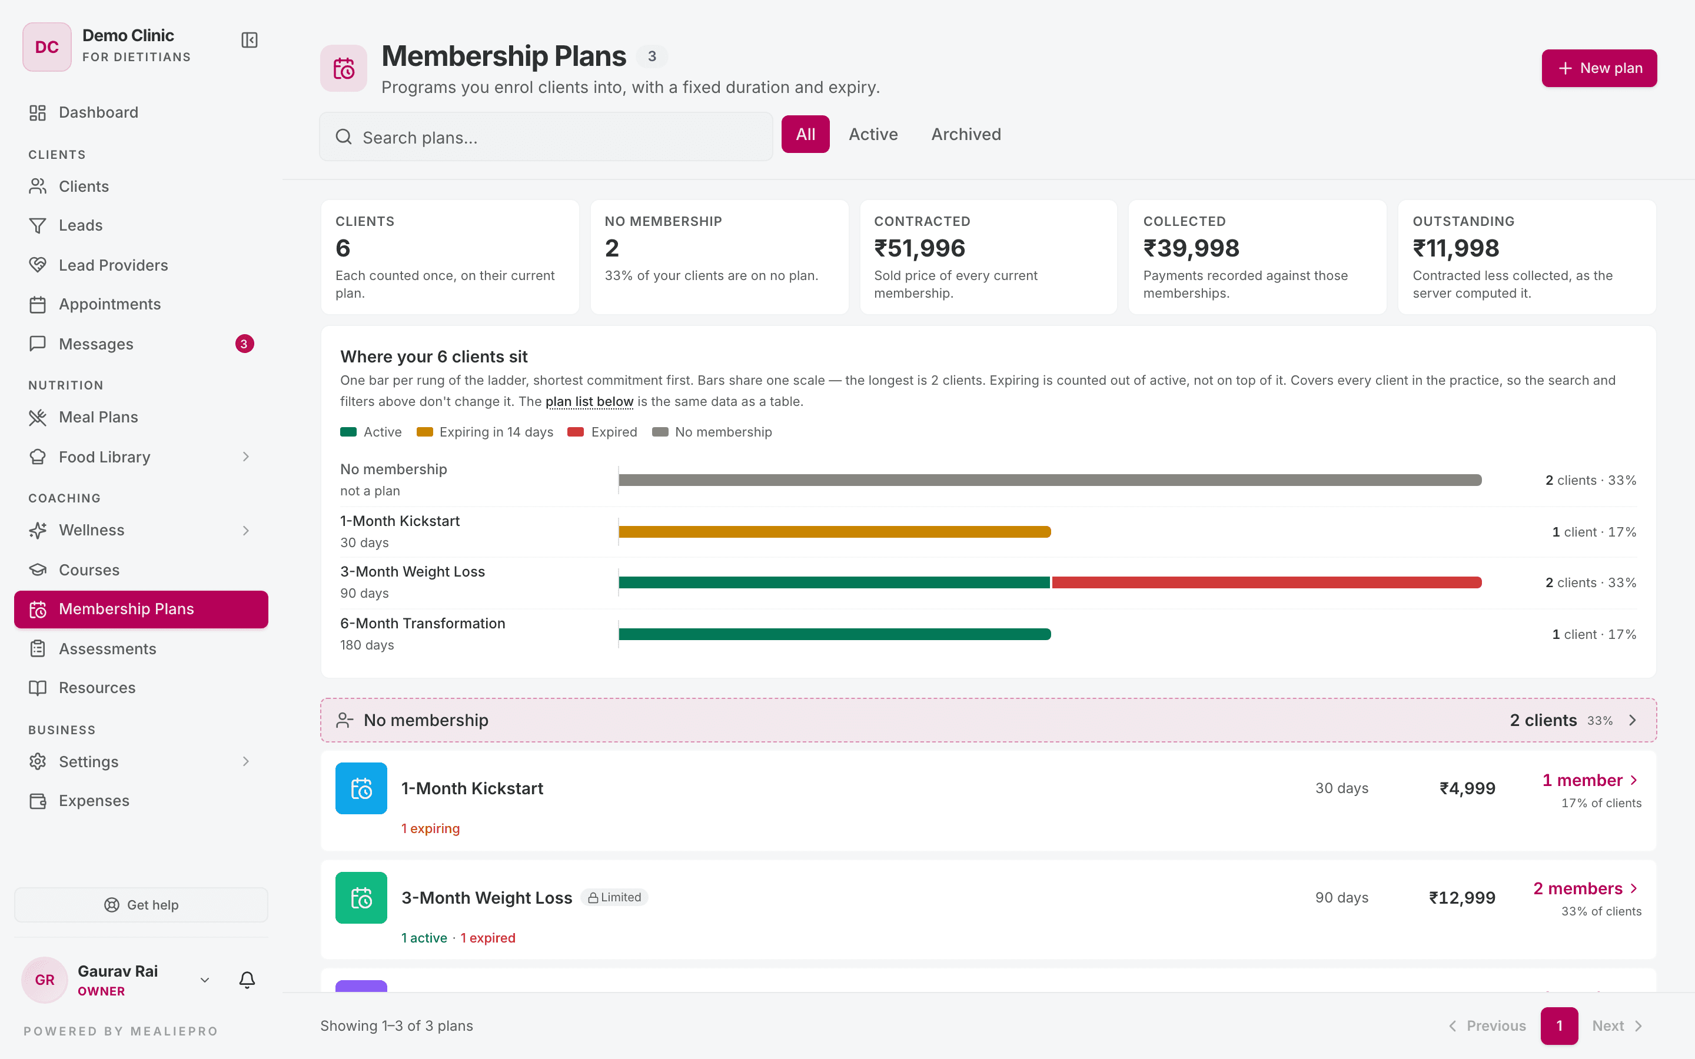This screenshot has height=1059, width=1695.
Task: Switch to the Active filter tab
Action: click(x=873, y=134)
